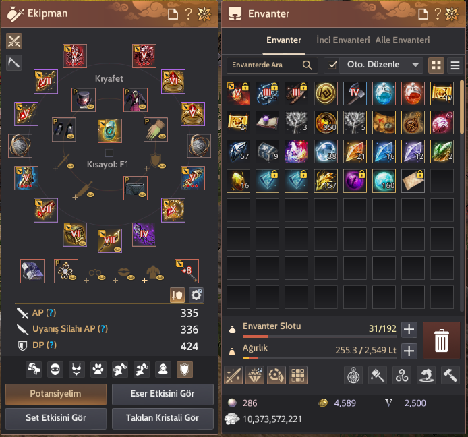
Task: Click the hammer icon in inventory toolbar
Action: 450,375
